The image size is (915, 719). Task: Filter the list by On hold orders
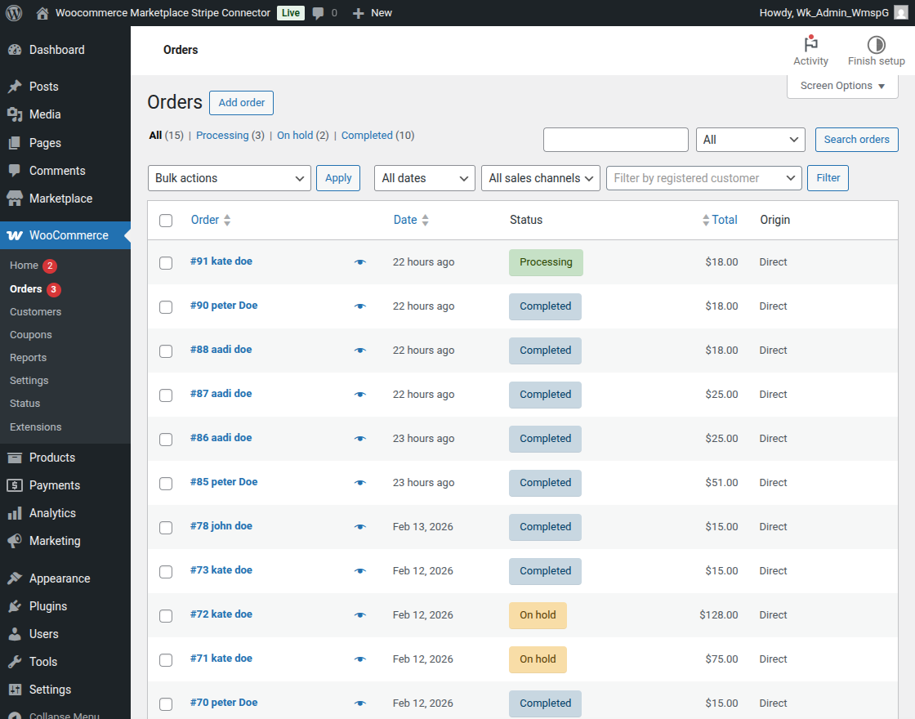(295, 136)
